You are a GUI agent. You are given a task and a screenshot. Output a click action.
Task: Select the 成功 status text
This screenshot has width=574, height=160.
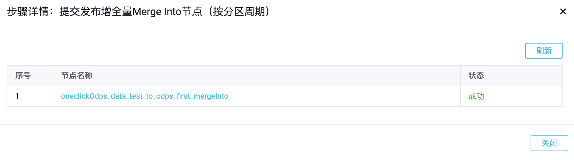click(x=476, y=96)
